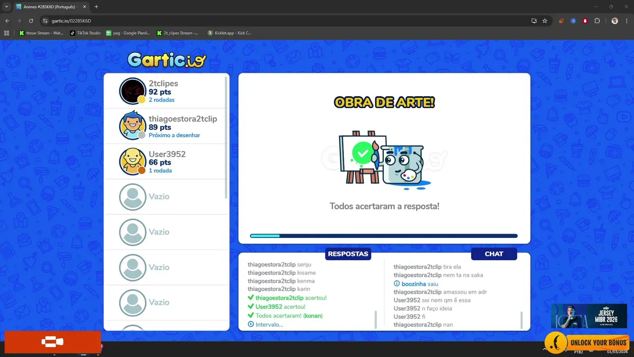Click '66 pts' score text
634x357 pixels.
pos(159,163)
